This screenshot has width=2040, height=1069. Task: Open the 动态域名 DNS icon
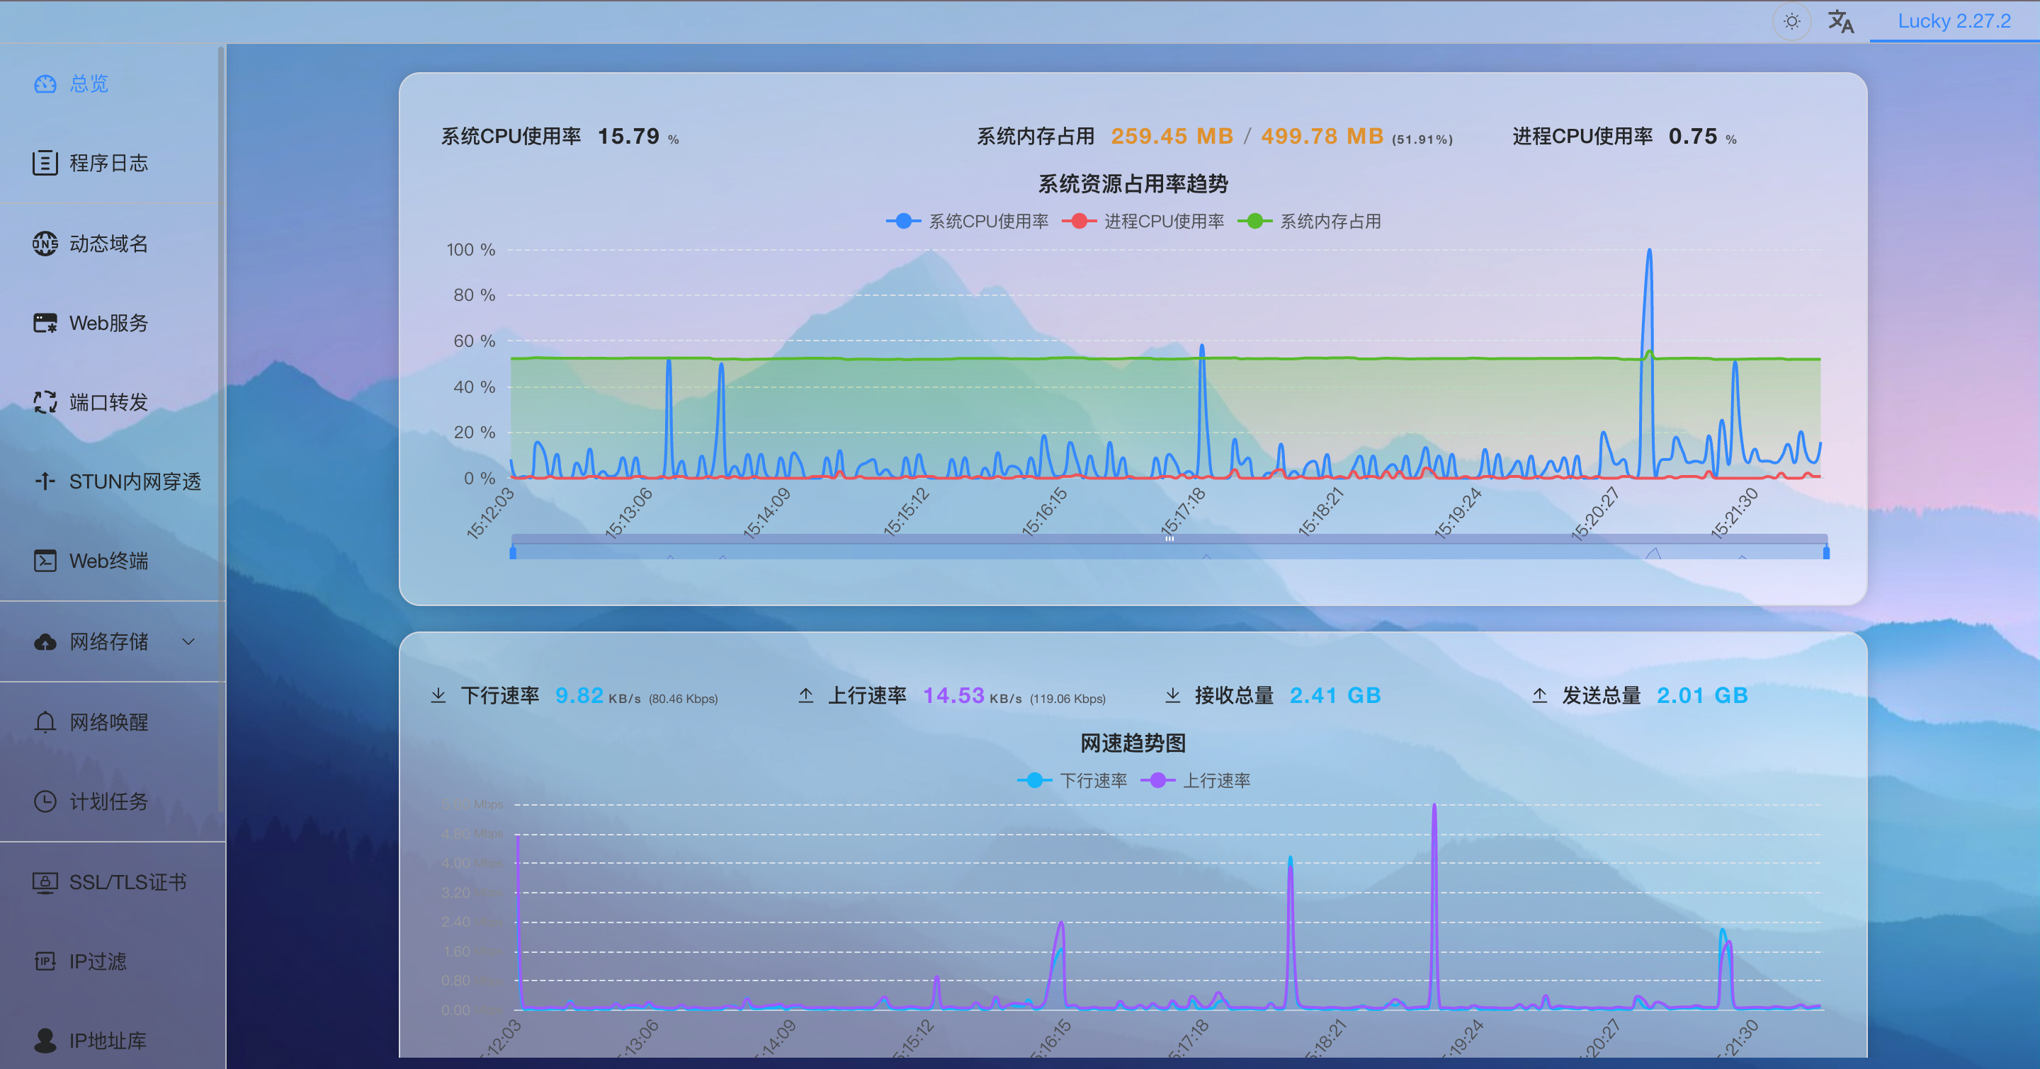(46, 244)
